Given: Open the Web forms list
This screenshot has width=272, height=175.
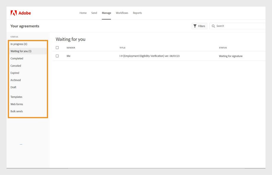Looking at the screenshot, I should point(16,104).
